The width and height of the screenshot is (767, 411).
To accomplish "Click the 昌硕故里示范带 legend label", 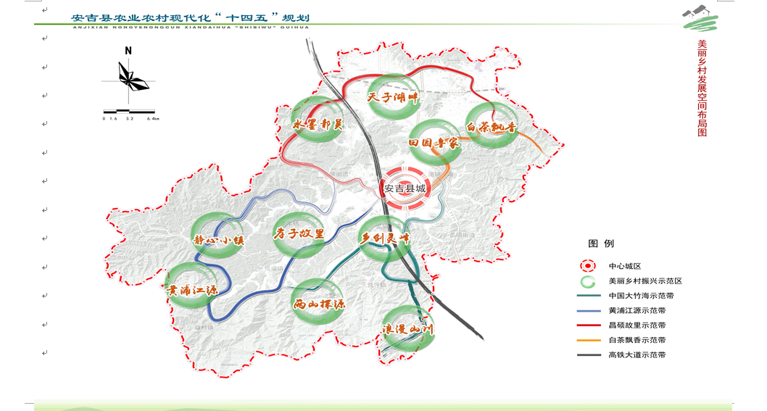I will (x=637, y=325).
